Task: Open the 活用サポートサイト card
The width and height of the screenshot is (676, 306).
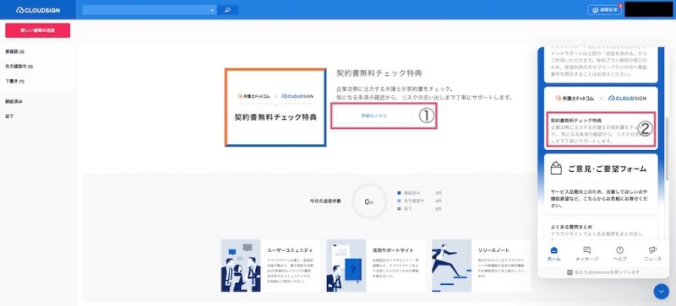Action: (x=376, y=266)
